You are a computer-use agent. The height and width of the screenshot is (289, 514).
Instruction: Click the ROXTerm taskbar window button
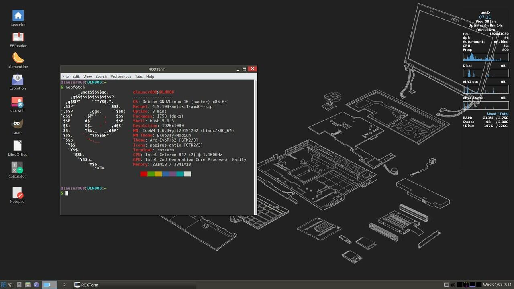tap(86, 285)
